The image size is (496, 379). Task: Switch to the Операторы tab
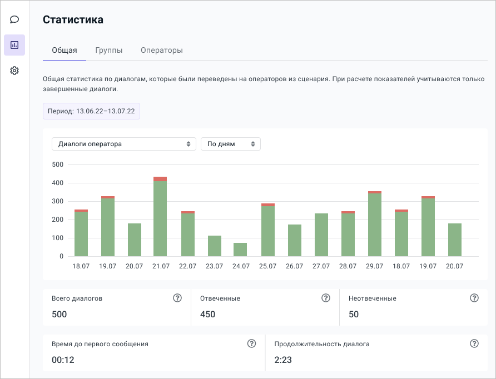click(x=161, y=50)
